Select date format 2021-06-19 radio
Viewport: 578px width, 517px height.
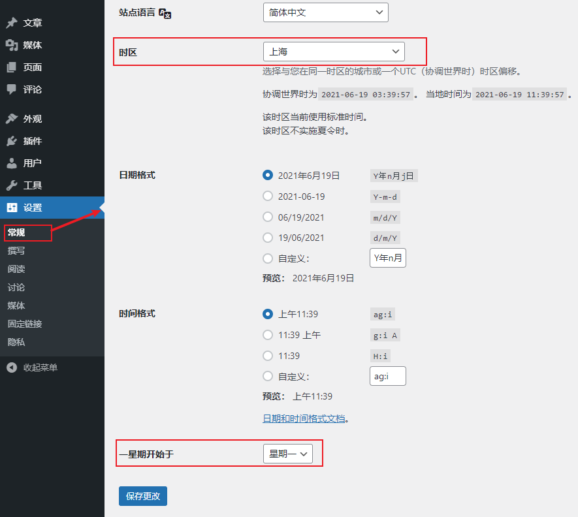click(x=268, y=196)
